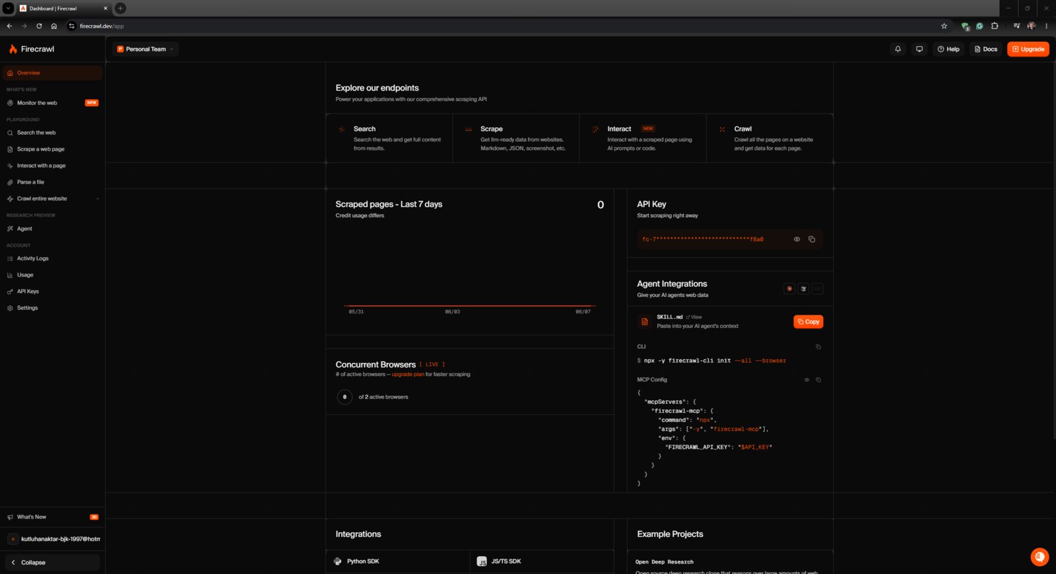Click the address bar URL

pyautogui.click(x=102, y=26)
